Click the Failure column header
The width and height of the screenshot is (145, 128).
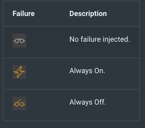click(24, 13)
